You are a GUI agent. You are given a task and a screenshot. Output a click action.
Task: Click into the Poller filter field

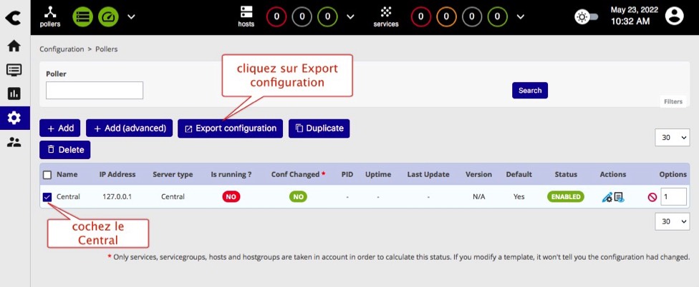pos(95,90)
